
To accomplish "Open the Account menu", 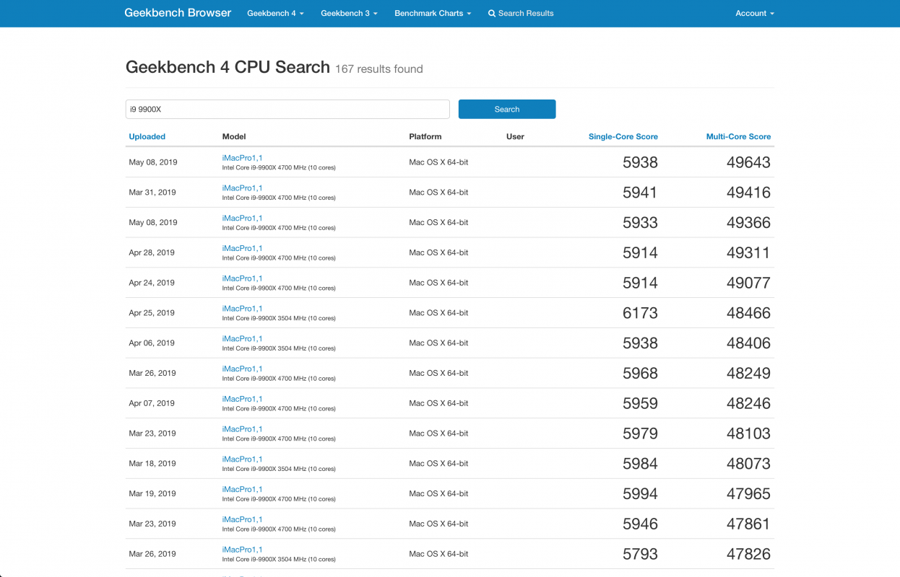I will (754, 14).
